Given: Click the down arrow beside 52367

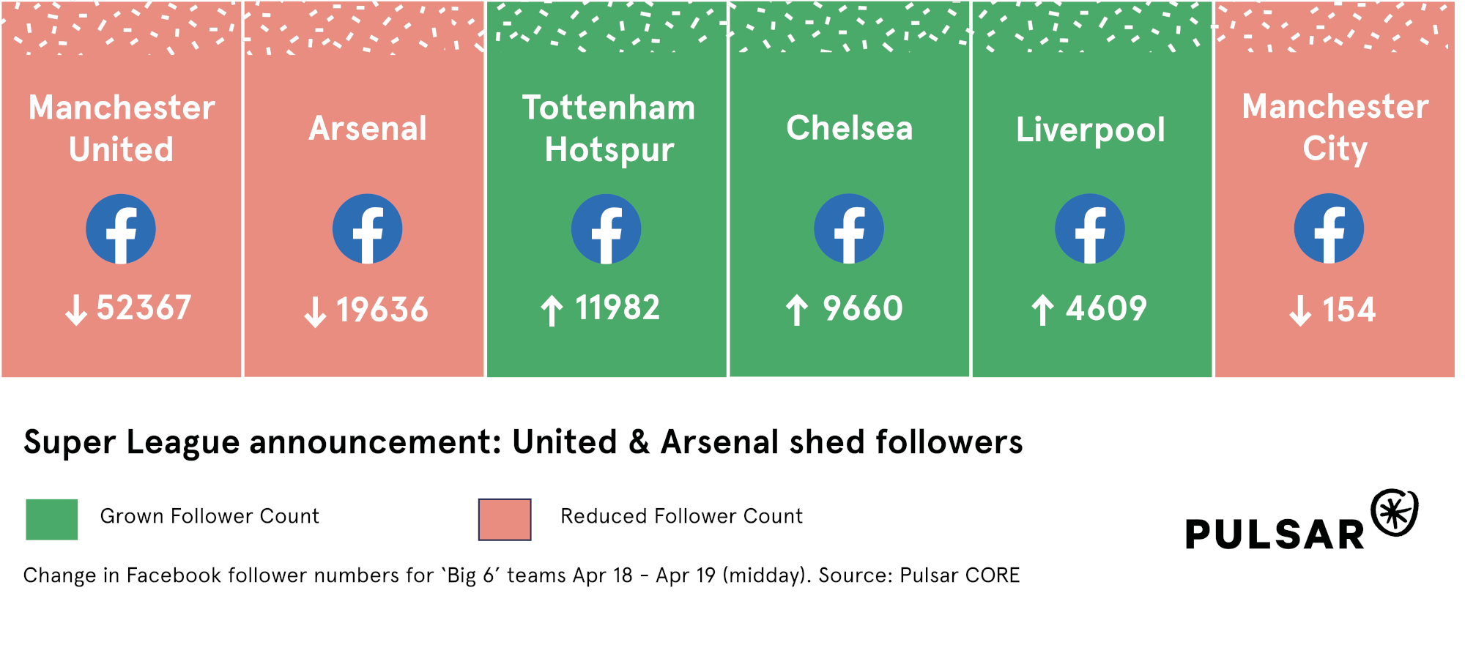Looking at the screenshot, I should (x=76, y=310).
